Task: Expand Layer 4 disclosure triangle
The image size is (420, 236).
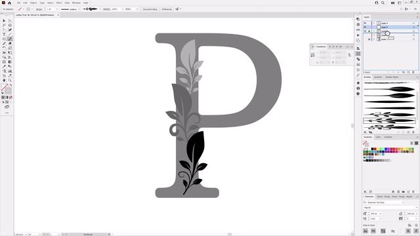Action: point(374,24)
